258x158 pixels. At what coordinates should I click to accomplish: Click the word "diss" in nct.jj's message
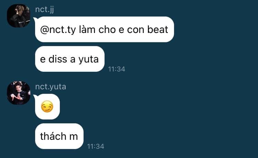pos(57,59)
